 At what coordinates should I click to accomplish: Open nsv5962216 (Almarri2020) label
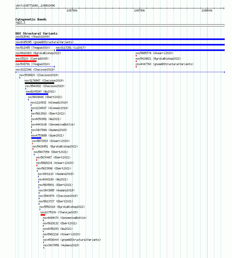pyautogui.click(x=62, y=234)
